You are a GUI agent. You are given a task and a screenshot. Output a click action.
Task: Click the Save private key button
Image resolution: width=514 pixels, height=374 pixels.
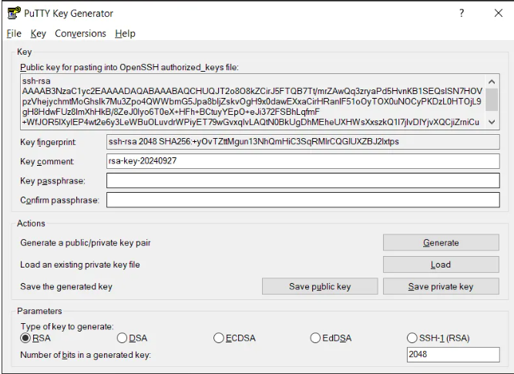pyautogui.click(x=441, y=286)
